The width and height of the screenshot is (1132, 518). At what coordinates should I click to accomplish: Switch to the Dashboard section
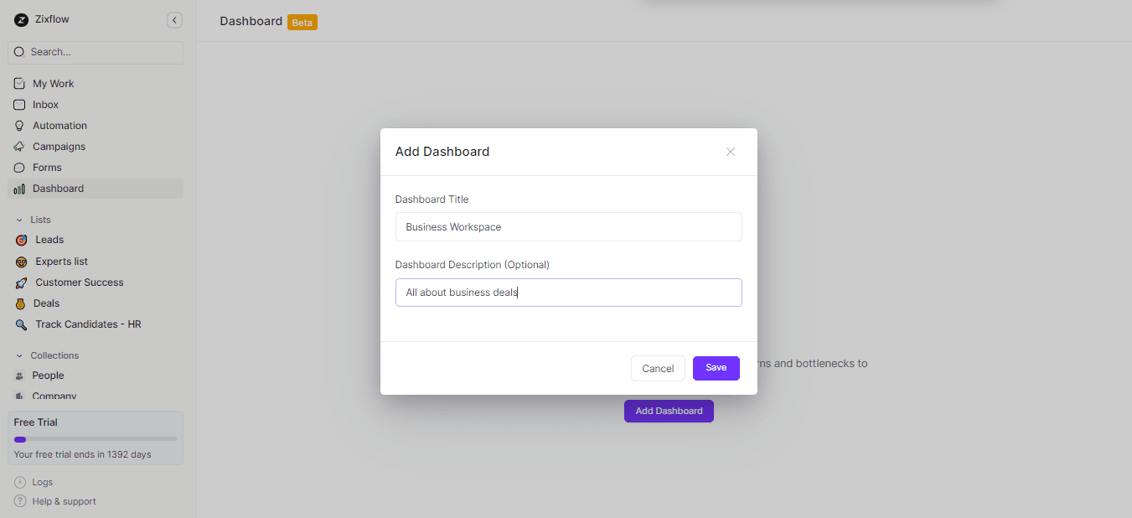[x=57, y=188]
